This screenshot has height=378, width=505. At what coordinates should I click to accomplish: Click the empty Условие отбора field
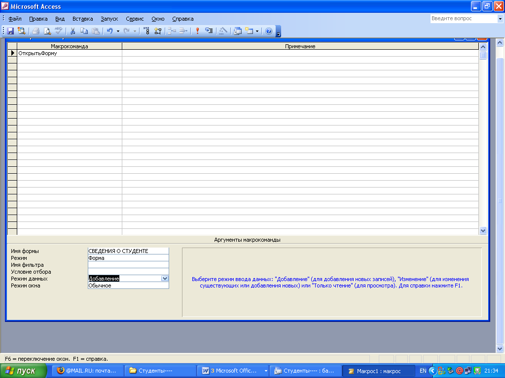128,272
